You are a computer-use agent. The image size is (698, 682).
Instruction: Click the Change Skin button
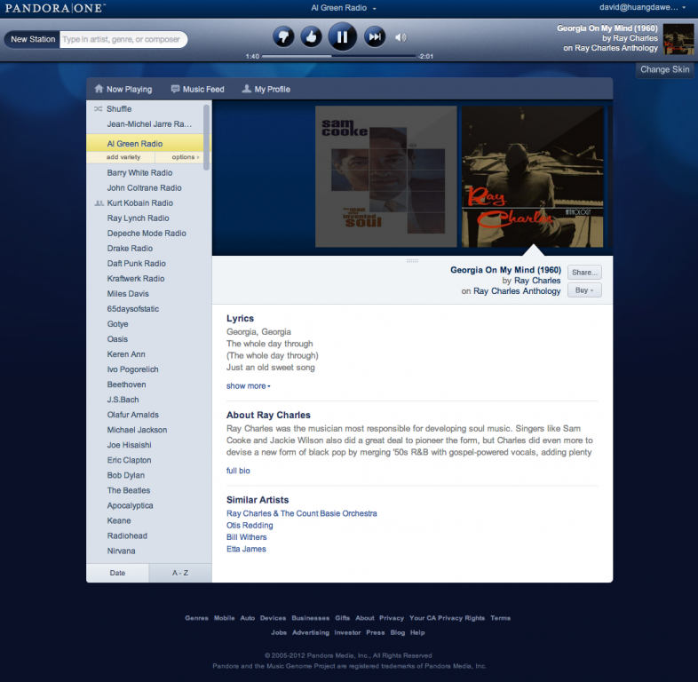click(x=664, y=69)
